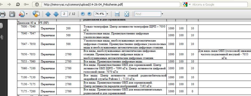Click the 74.4% zoom value field
The width and height of the screenshot is (251, 96).
100,14
